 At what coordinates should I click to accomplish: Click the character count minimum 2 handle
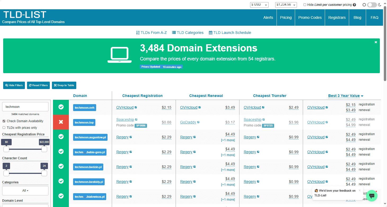point(6,173)
